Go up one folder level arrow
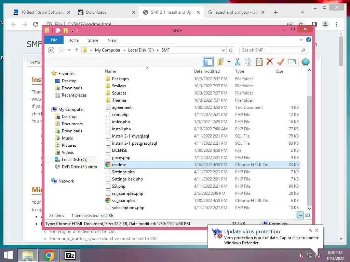The width and height of the screenshot is (350, 262). coord(77,50)
